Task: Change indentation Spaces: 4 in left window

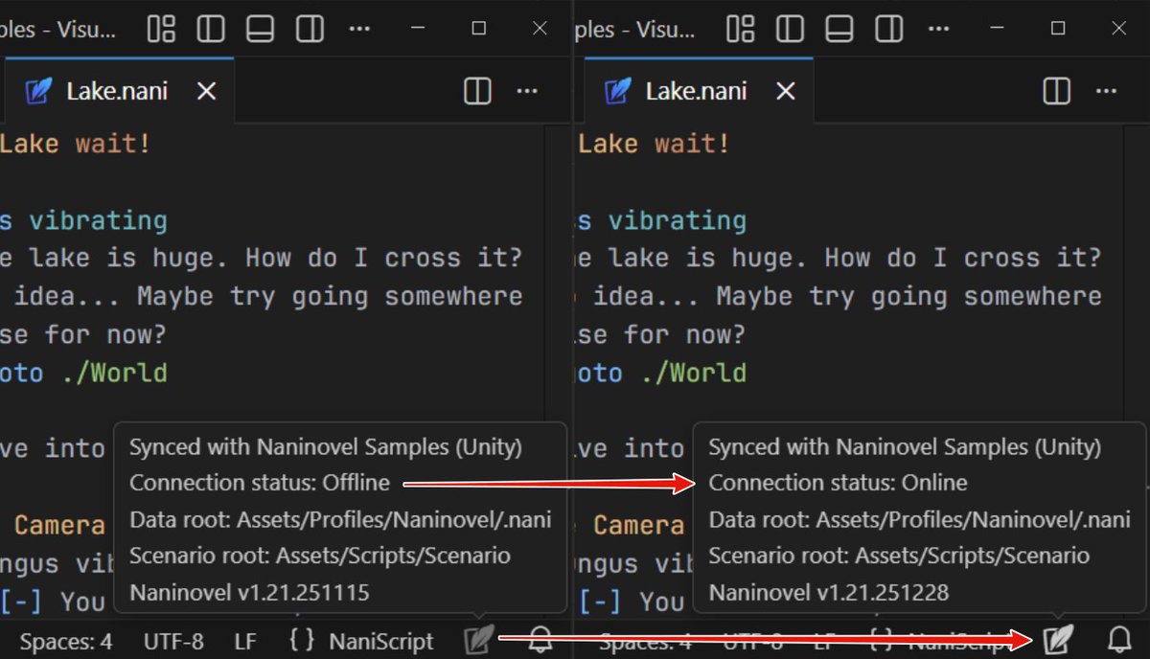Action: [66, 641]
